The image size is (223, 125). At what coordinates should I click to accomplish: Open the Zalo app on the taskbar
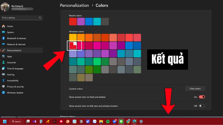(94, 121)
